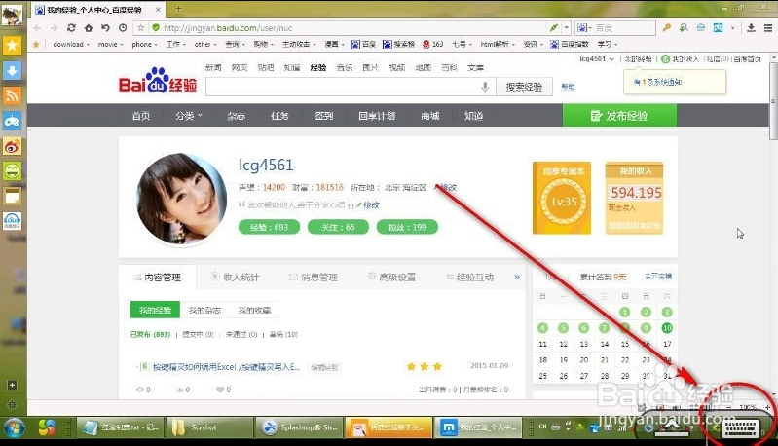Image resolution: width=778 pixels, height=446 pixels.
Task: Click the browser back arrow
Action: pos(37,28)
